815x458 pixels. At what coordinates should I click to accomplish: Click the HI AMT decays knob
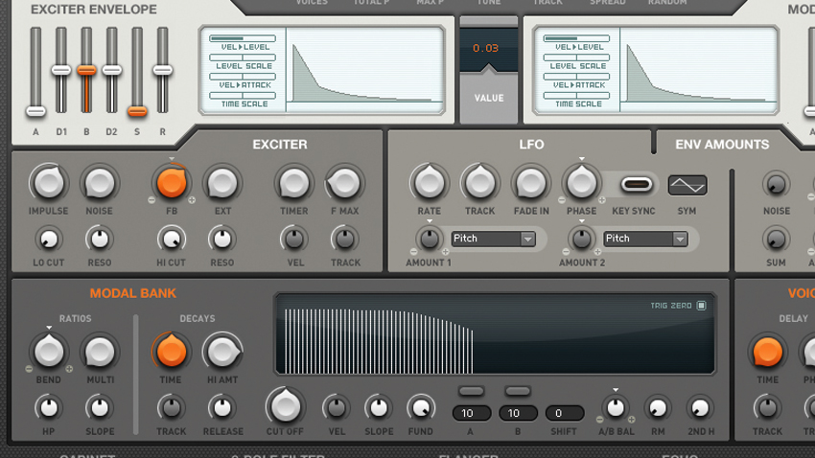222,352
